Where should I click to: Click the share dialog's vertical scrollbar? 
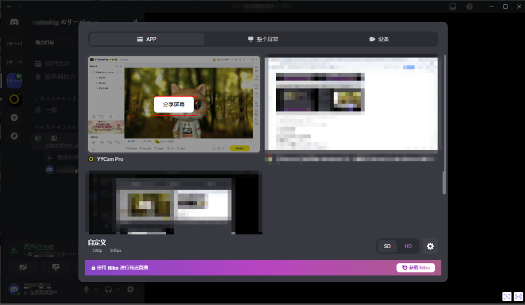(x=444, y=126)
